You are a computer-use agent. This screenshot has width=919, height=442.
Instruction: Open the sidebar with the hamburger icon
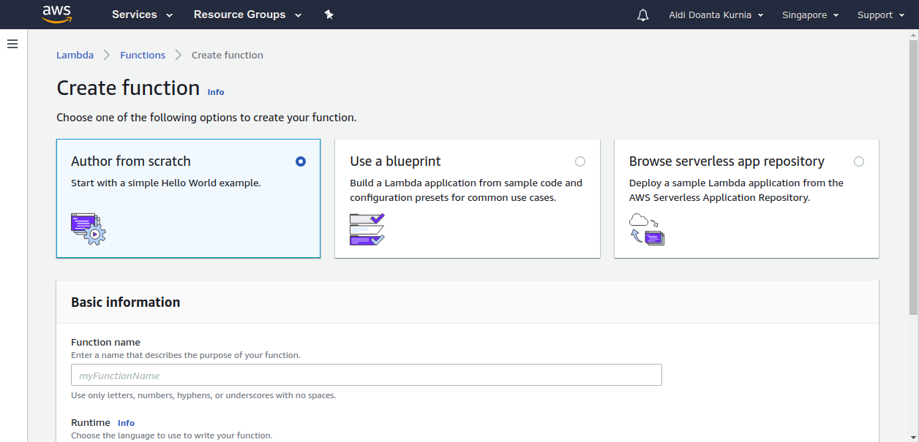tap(12, 44)
